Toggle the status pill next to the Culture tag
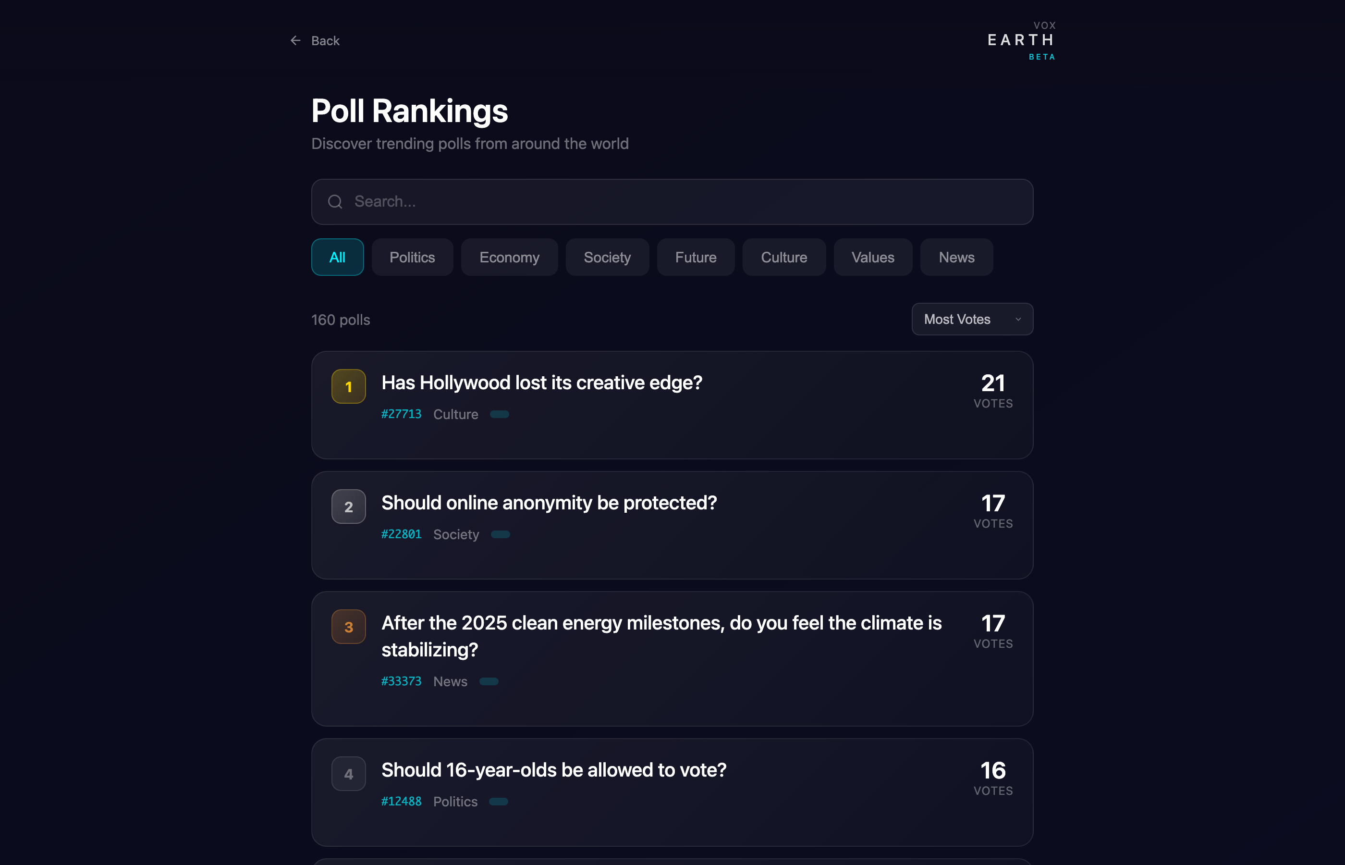1345x865 pixels. point(500,414)
